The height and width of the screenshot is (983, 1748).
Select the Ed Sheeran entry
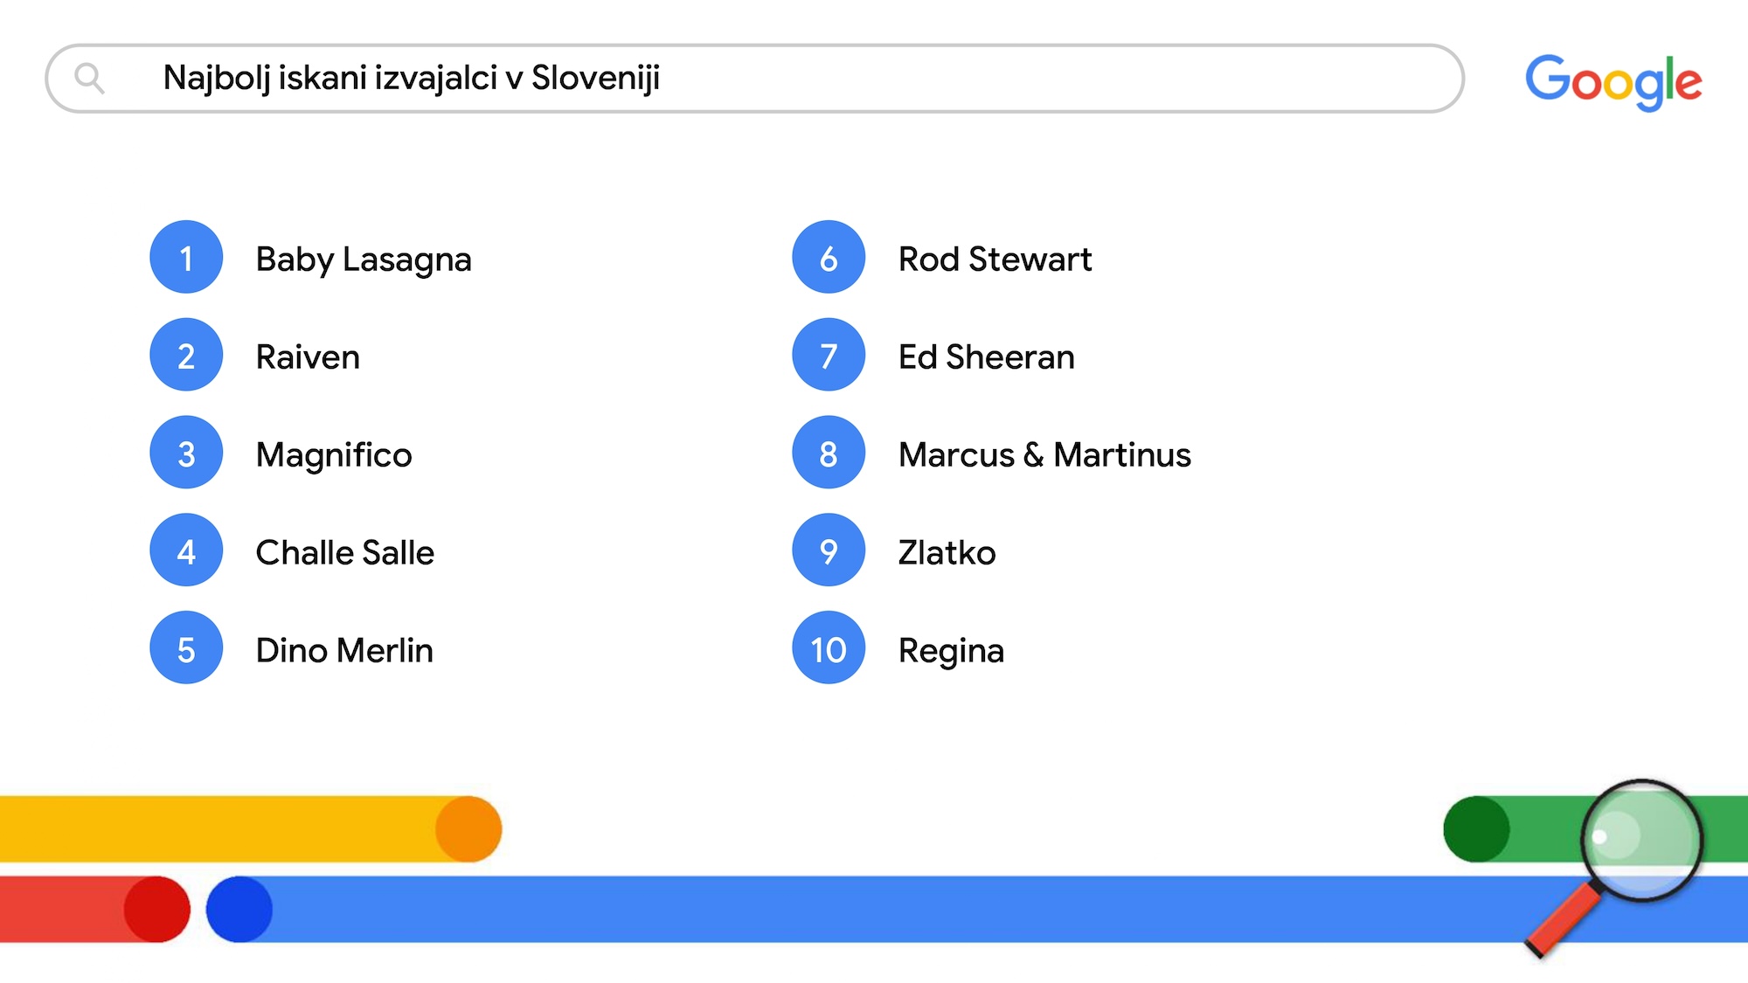(987, 357)
